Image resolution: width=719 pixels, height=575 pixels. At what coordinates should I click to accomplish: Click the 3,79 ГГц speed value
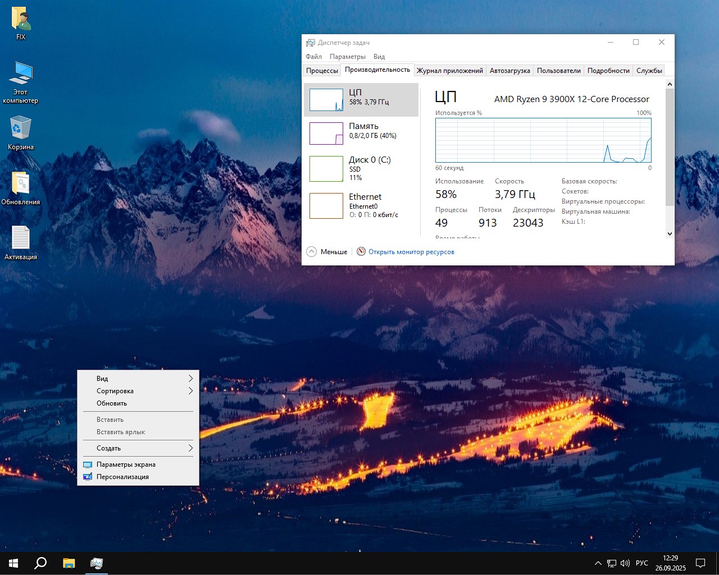point(515,195)
